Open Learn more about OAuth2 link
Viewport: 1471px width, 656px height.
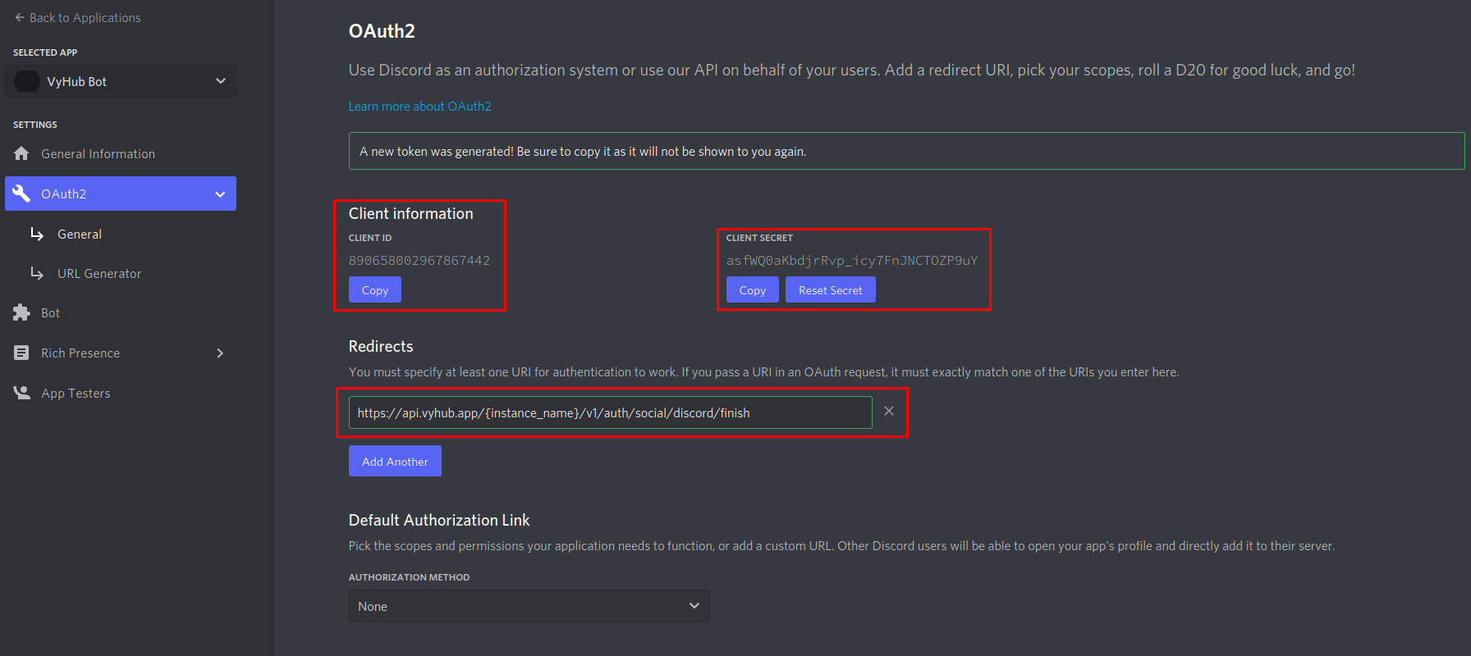pos(420,106)
